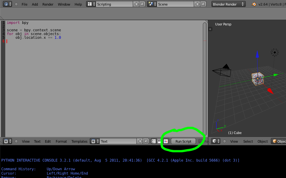Click the text editor vertical scrollbar
Viewport: 286px width, 178px height.
(205, 78)
